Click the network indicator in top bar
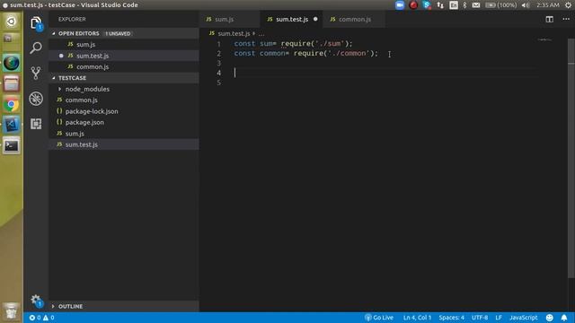Screen dimensions: 575x323 (x=440, y=5)
